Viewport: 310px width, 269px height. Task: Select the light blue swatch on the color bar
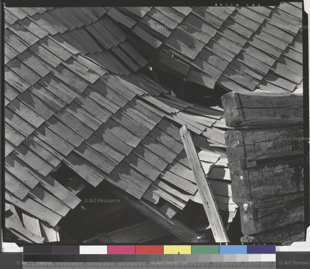[233, 250]
